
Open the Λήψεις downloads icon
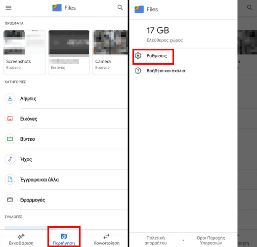[x=10, y=98]
